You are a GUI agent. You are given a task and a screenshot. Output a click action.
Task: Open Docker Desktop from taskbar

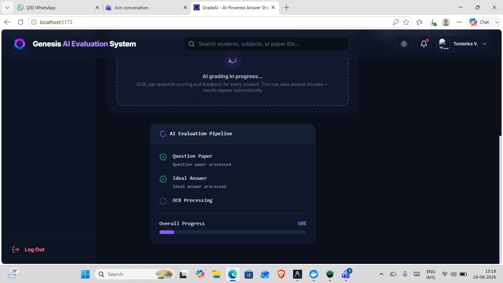(x=314, y=274)
